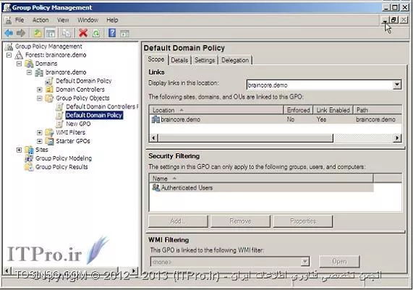Open the Display links in this location dropdown
Image resolution: width=413 pixels, height=290 pixels.
pyautogui.click(x=397, y=85)
